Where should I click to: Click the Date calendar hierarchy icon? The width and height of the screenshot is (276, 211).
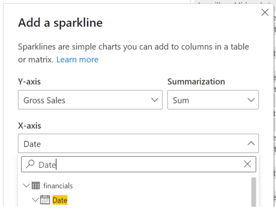[x=45, y=200]
